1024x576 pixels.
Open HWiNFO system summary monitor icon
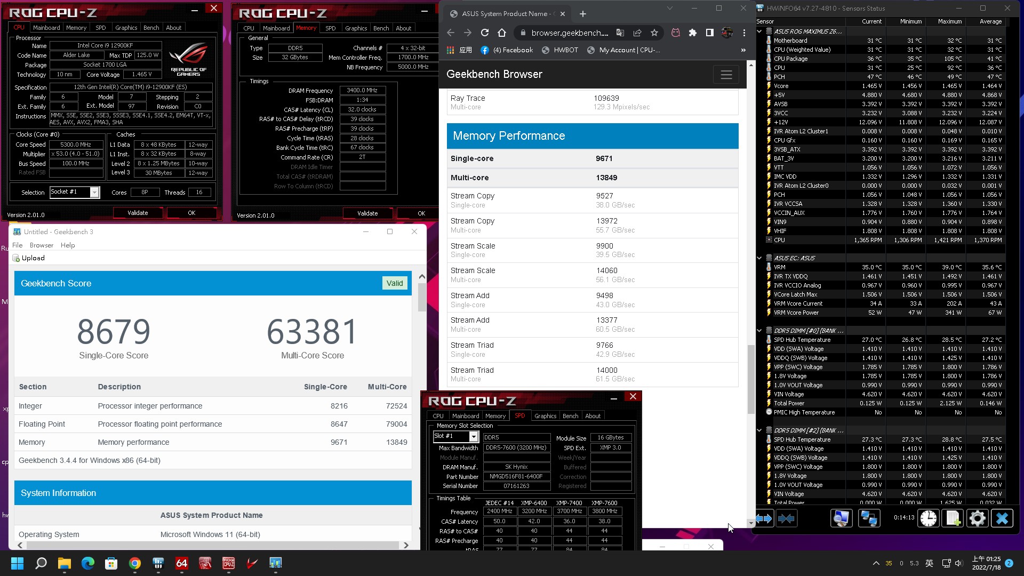(x=841, y=518)
